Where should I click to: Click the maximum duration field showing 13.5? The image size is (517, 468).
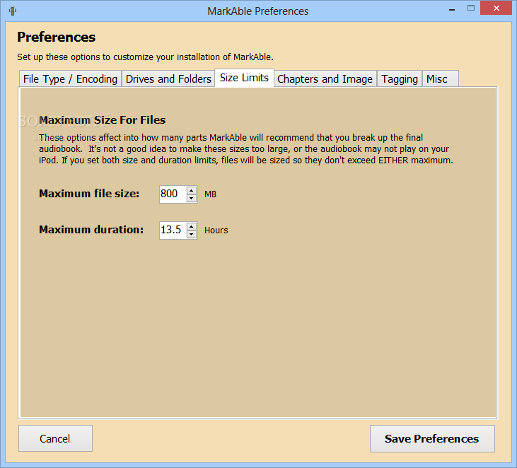[x=173, y=230]
